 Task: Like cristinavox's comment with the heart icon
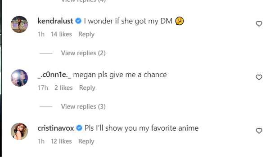pos(259,131)
